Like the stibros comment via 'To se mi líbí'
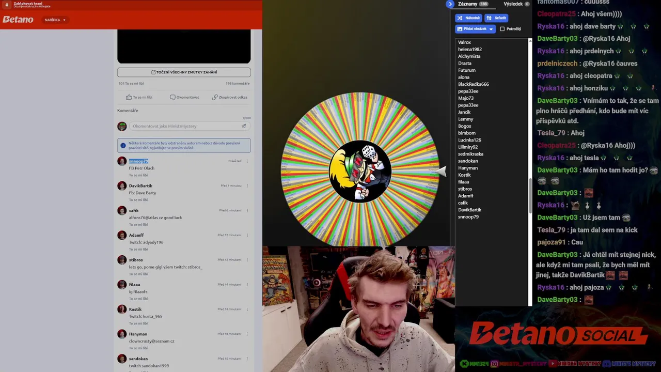661x372 pixels. 138,274
